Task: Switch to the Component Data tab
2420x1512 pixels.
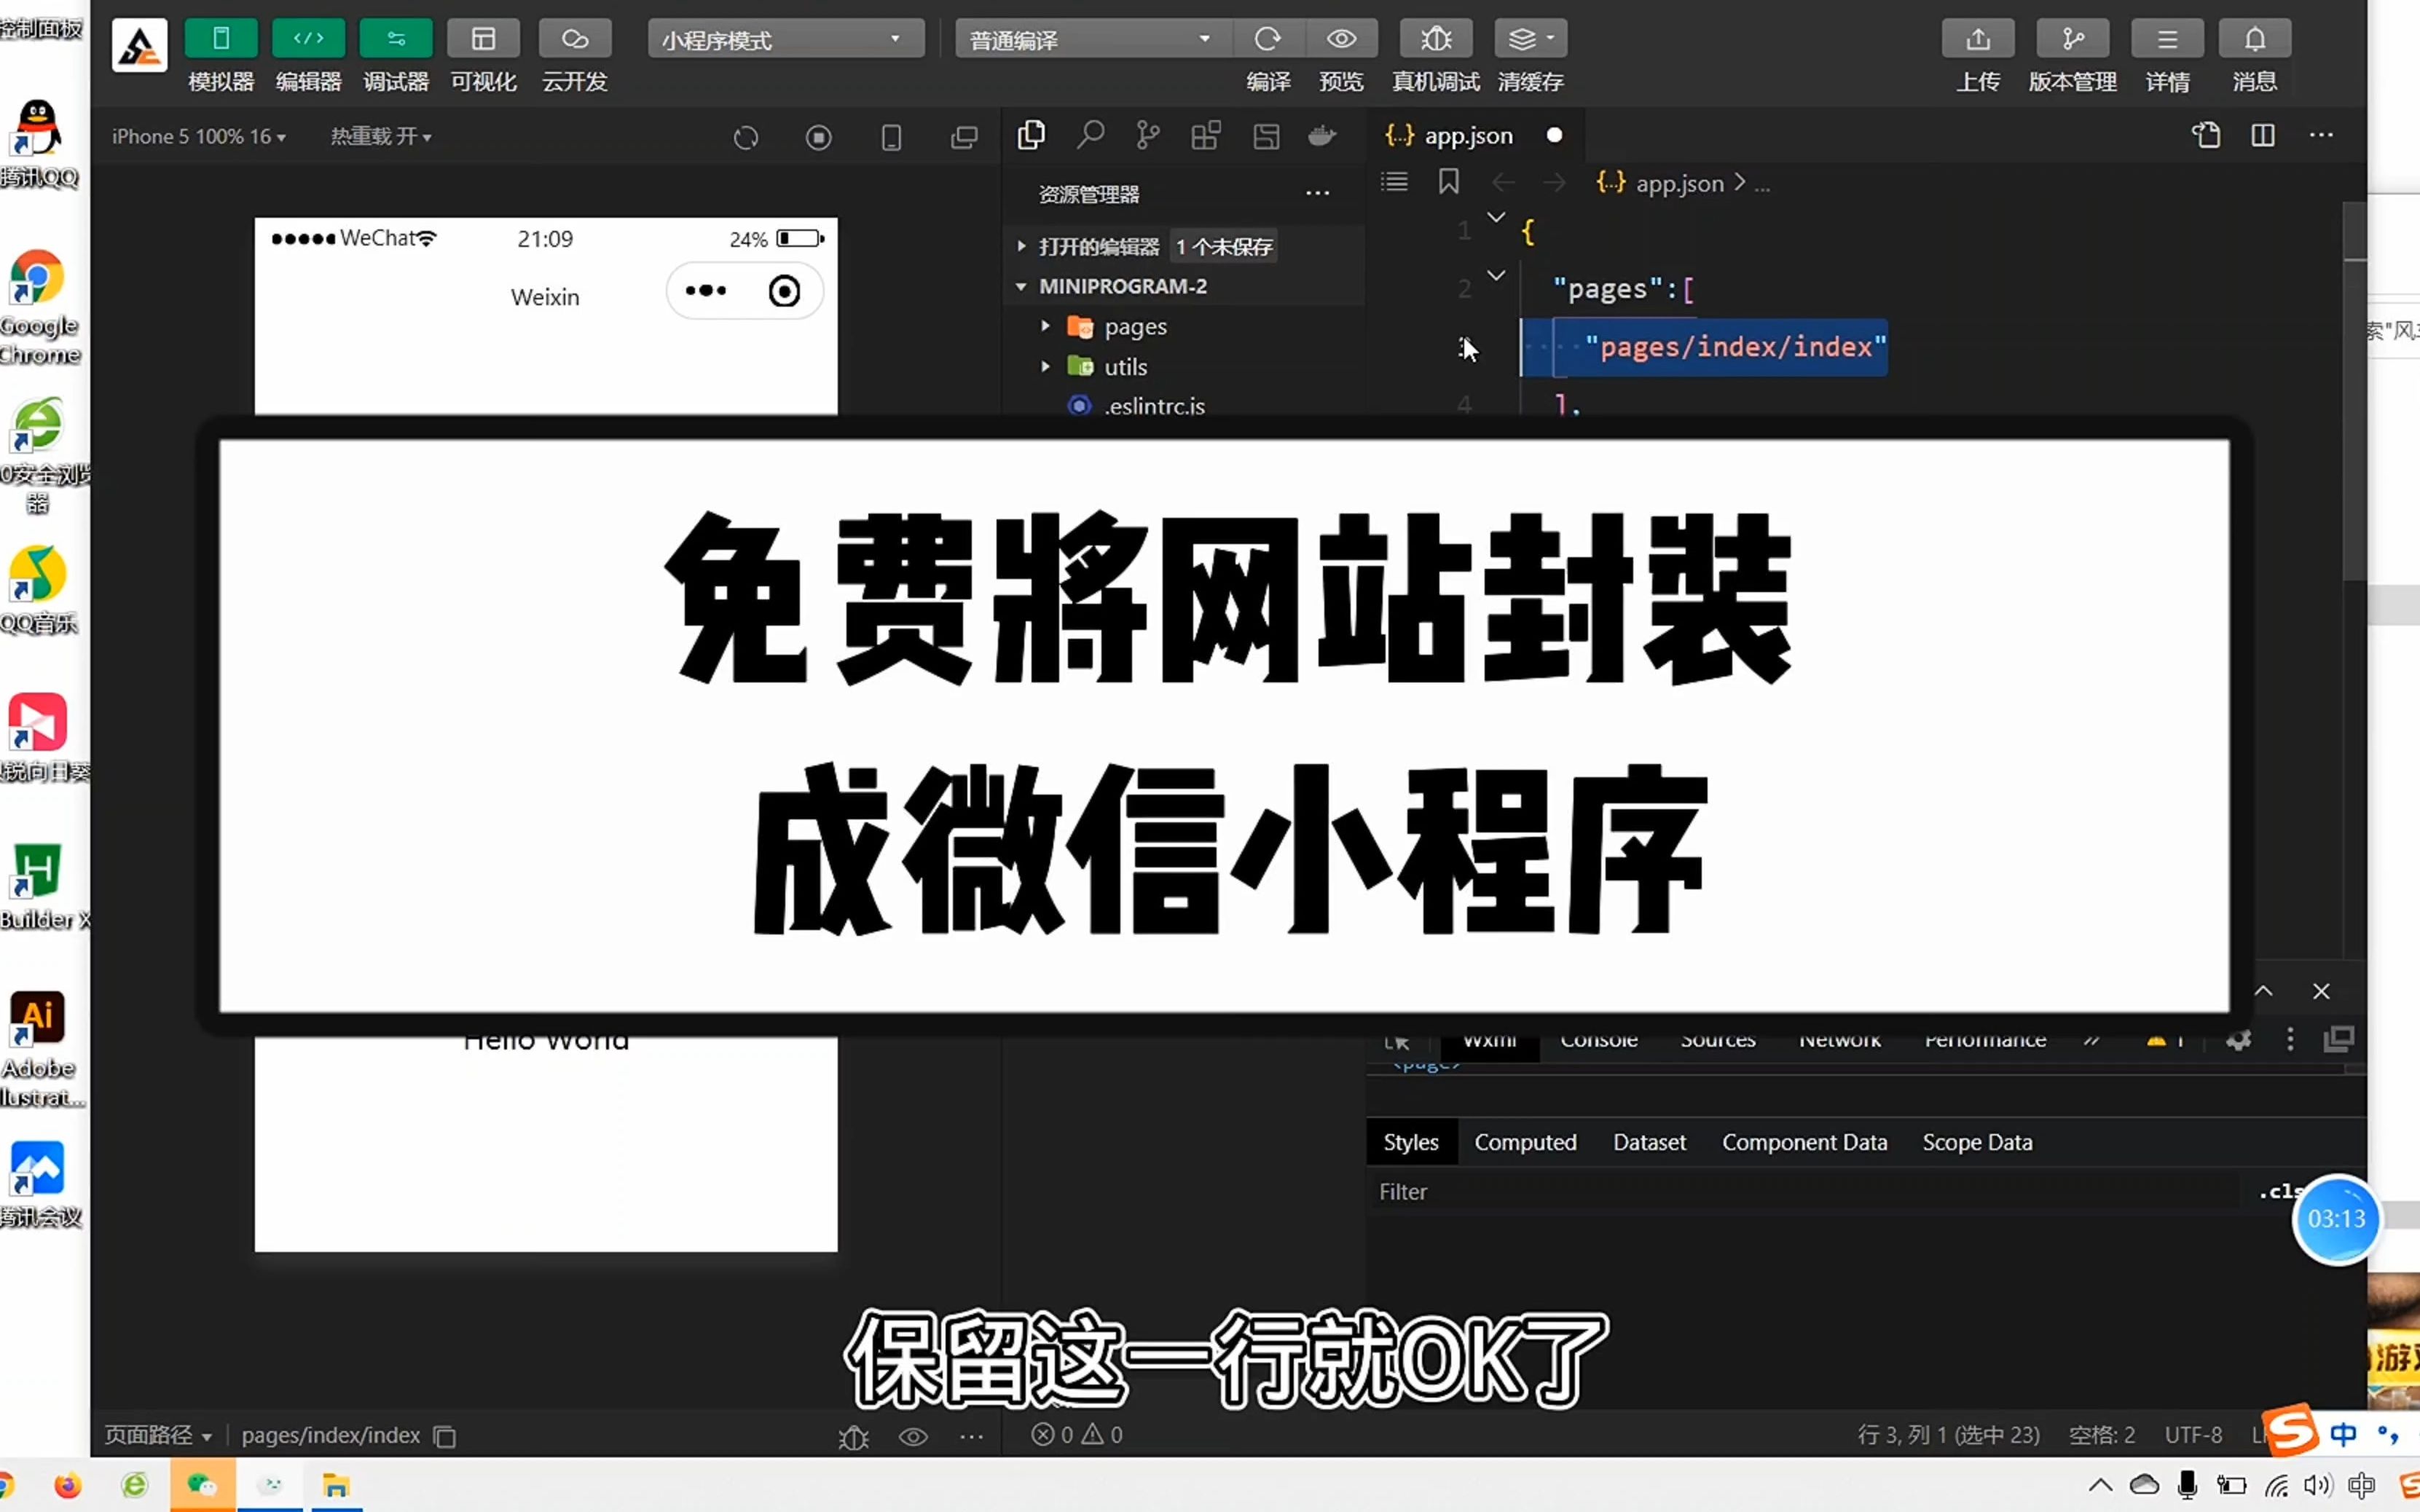Action: 1804,1142
